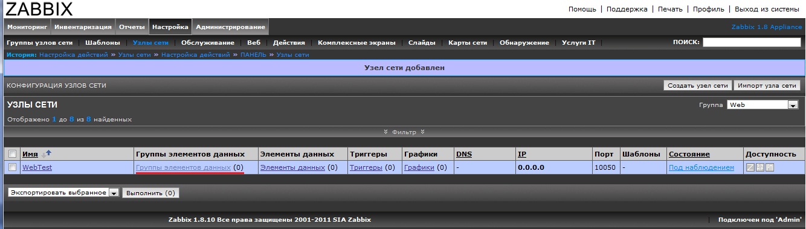The height and width of the screenshot is (229, 806).
Task: Open the WebTest host link
Action: coord(37,167)
